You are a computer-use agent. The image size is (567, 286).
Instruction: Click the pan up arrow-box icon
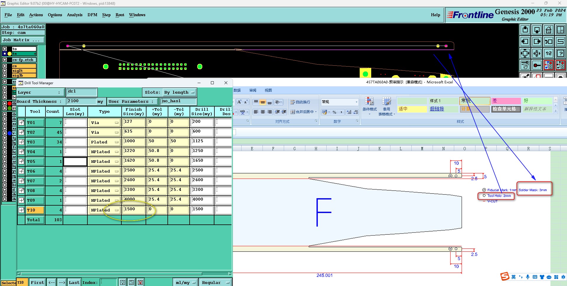(x=525, y=30)
